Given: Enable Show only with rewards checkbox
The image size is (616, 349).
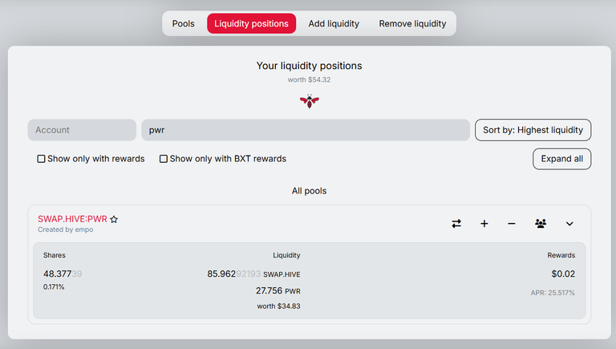Looking at the screenshot, I should click(x=41, y=159).
